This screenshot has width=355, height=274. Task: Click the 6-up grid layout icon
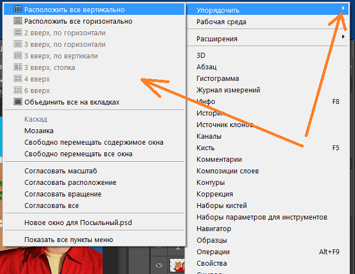(x=18, y=90)
